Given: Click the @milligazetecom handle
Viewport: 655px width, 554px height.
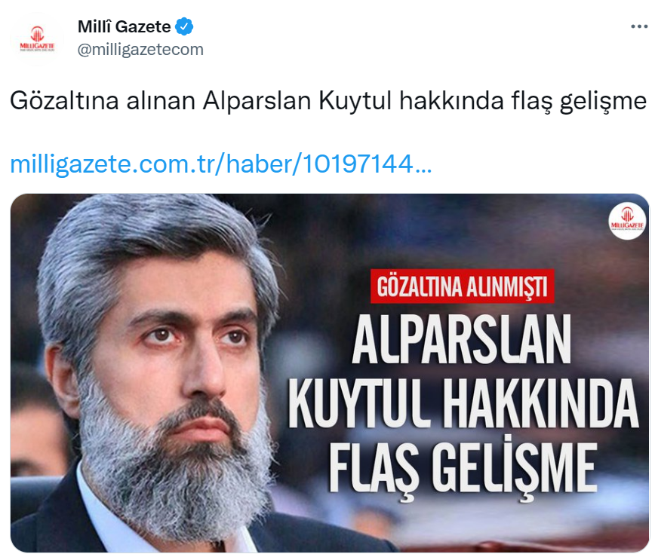Looking at the screenshot, I should click(140, 49).
